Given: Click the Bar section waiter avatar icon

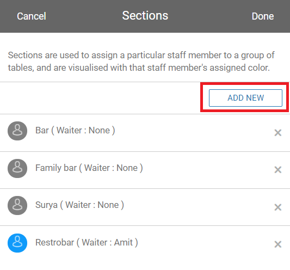Looking at the screenshot, I should click(17, 131).
